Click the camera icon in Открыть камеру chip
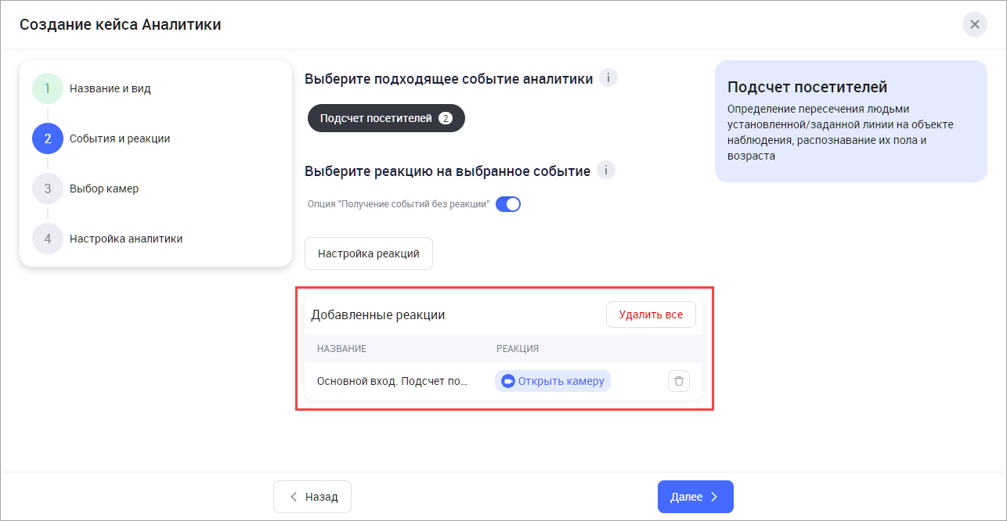The height and width of the screenshot is (521, 1007). tap(507, 381)
